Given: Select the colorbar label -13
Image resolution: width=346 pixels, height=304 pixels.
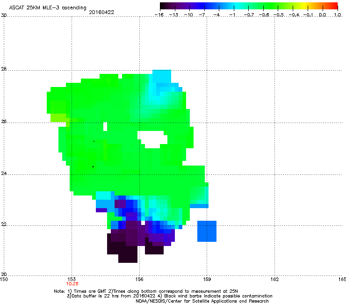Looking at the screenshot, I should [x=174, y=15].
